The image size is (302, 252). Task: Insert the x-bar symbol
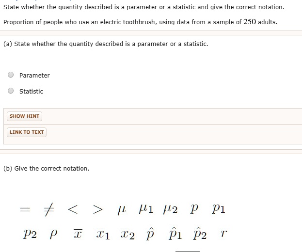coord(77,235)
